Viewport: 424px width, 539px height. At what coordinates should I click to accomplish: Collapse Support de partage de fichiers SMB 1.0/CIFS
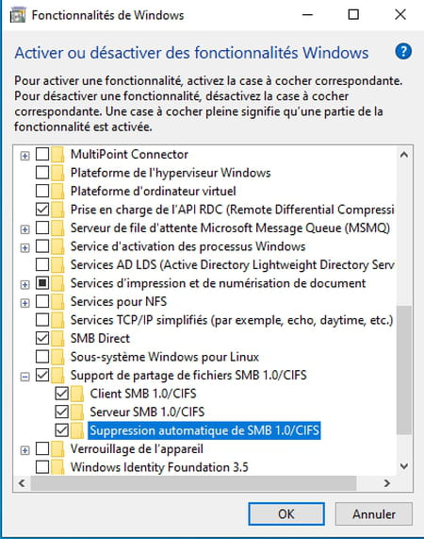click(x=24, y=377)
